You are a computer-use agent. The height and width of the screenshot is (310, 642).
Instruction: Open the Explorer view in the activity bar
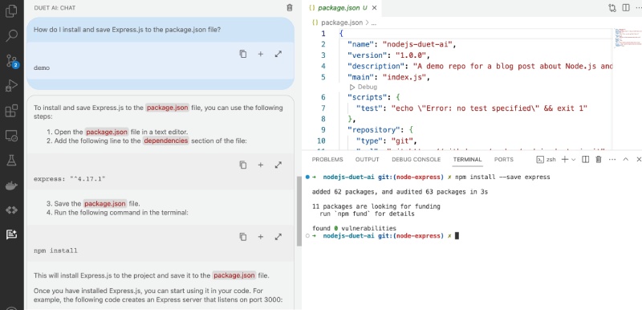click(11, 11)
